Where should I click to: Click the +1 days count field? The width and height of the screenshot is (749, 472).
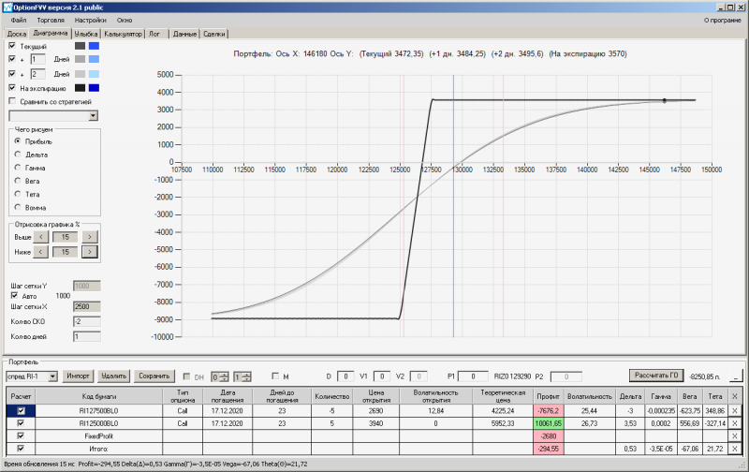pyautogui.click(x=37, y=59)
